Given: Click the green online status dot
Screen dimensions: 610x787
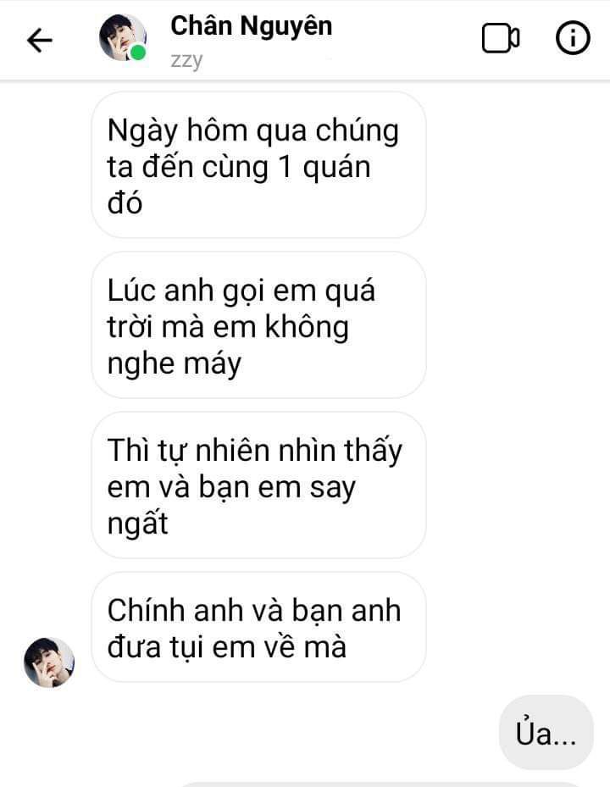Looking at the screenshot, I should tap(137, 53).
